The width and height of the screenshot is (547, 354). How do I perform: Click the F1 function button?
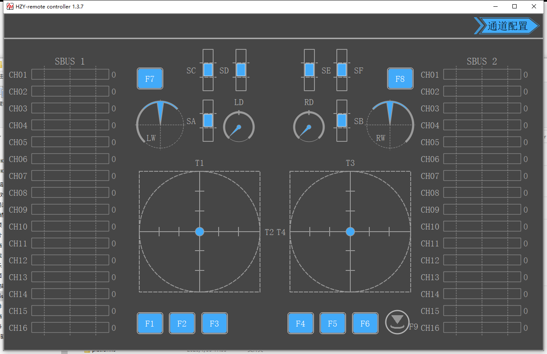[x=150, y=324]
